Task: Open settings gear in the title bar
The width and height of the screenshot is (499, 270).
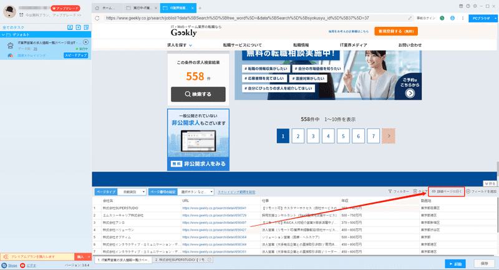Action: [475, 6]
